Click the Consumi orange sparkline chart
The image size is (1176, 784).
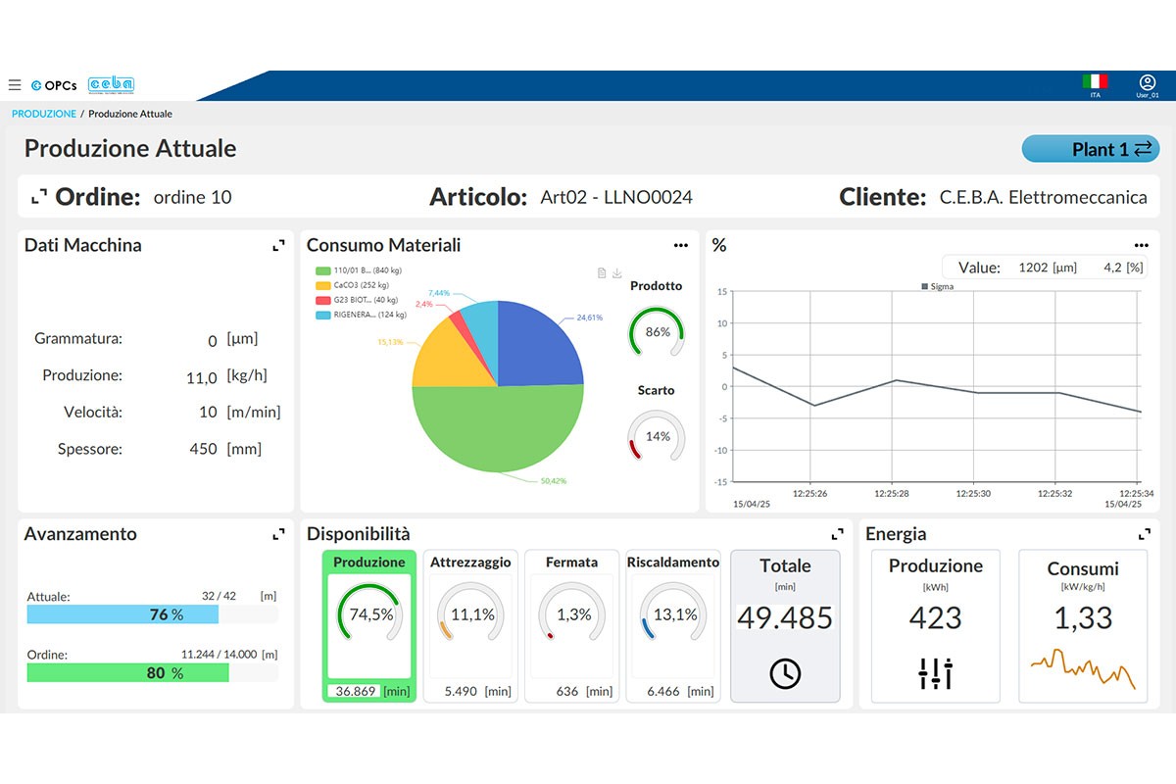(x=1083, y=668)
